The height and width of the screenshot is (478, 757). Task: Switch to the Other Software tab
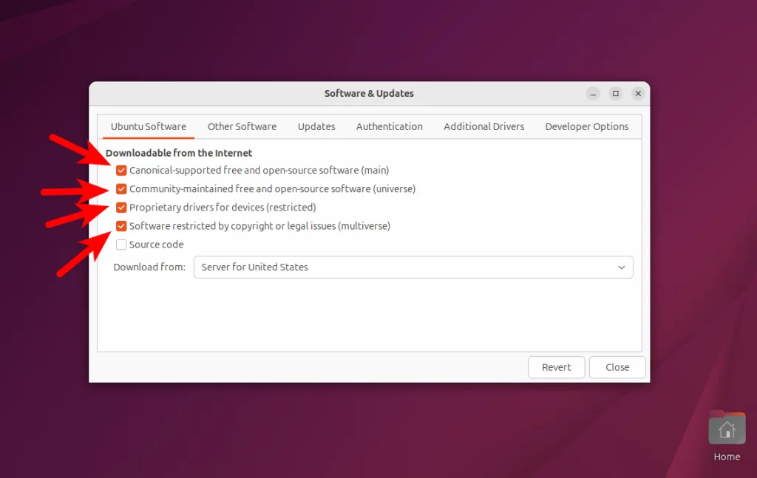242,126
